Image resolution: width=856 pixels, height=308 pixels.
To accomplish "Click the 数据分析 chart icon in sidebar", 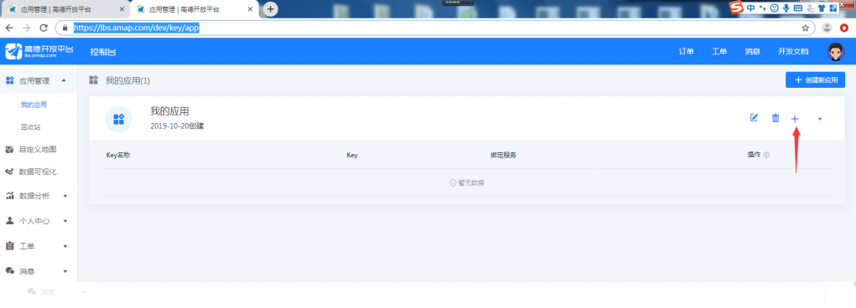I will 9,196.
